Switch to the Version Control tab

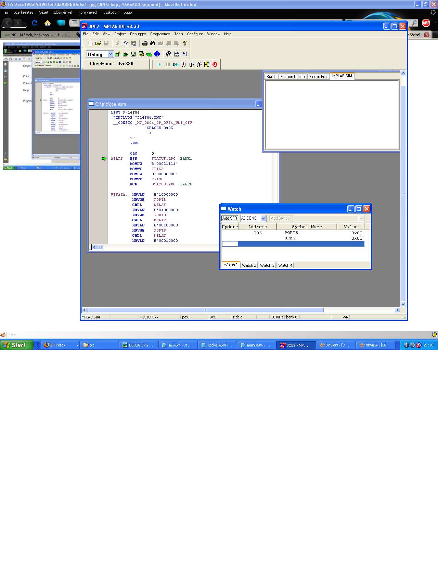click(293, 77)
